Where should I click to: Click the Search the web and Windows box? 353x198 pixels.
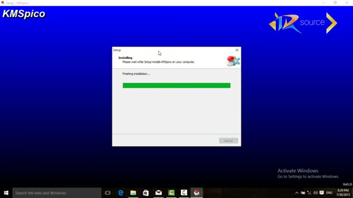(x=57, y=193)
